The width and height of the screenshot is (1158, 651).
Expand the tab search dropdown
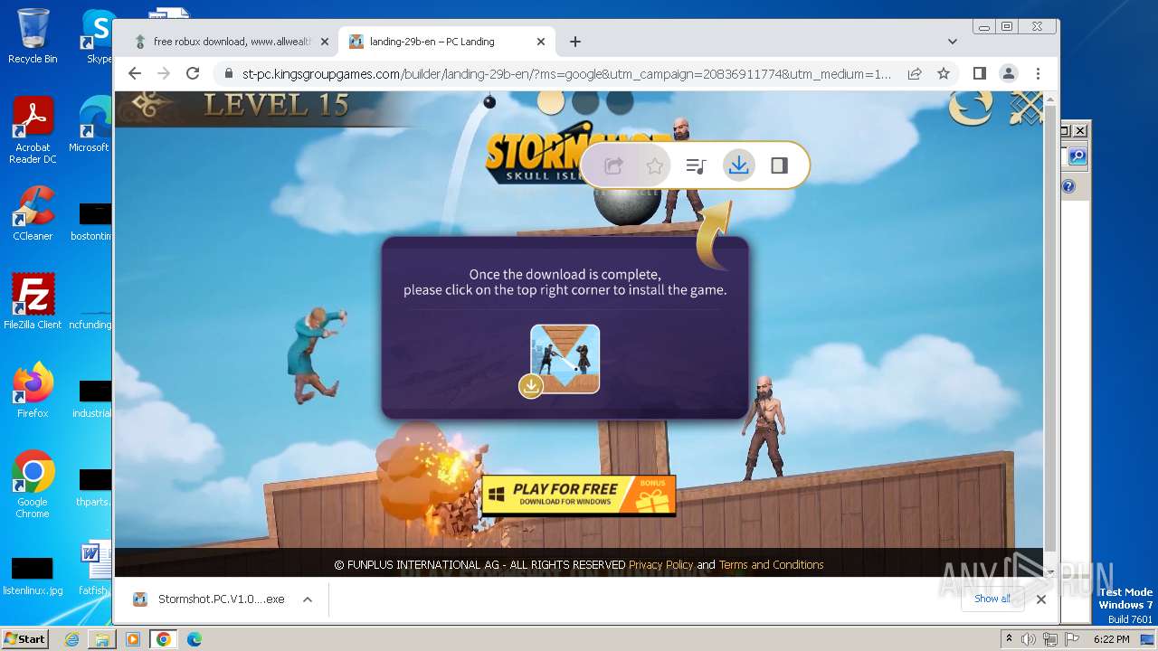pos(952,42)
